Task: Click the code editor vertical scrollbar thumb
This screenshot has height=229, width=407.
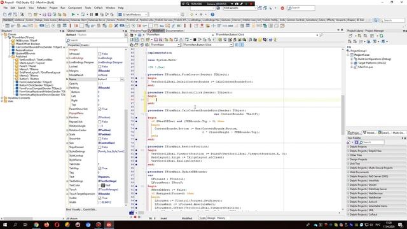Action: [343, 115]
